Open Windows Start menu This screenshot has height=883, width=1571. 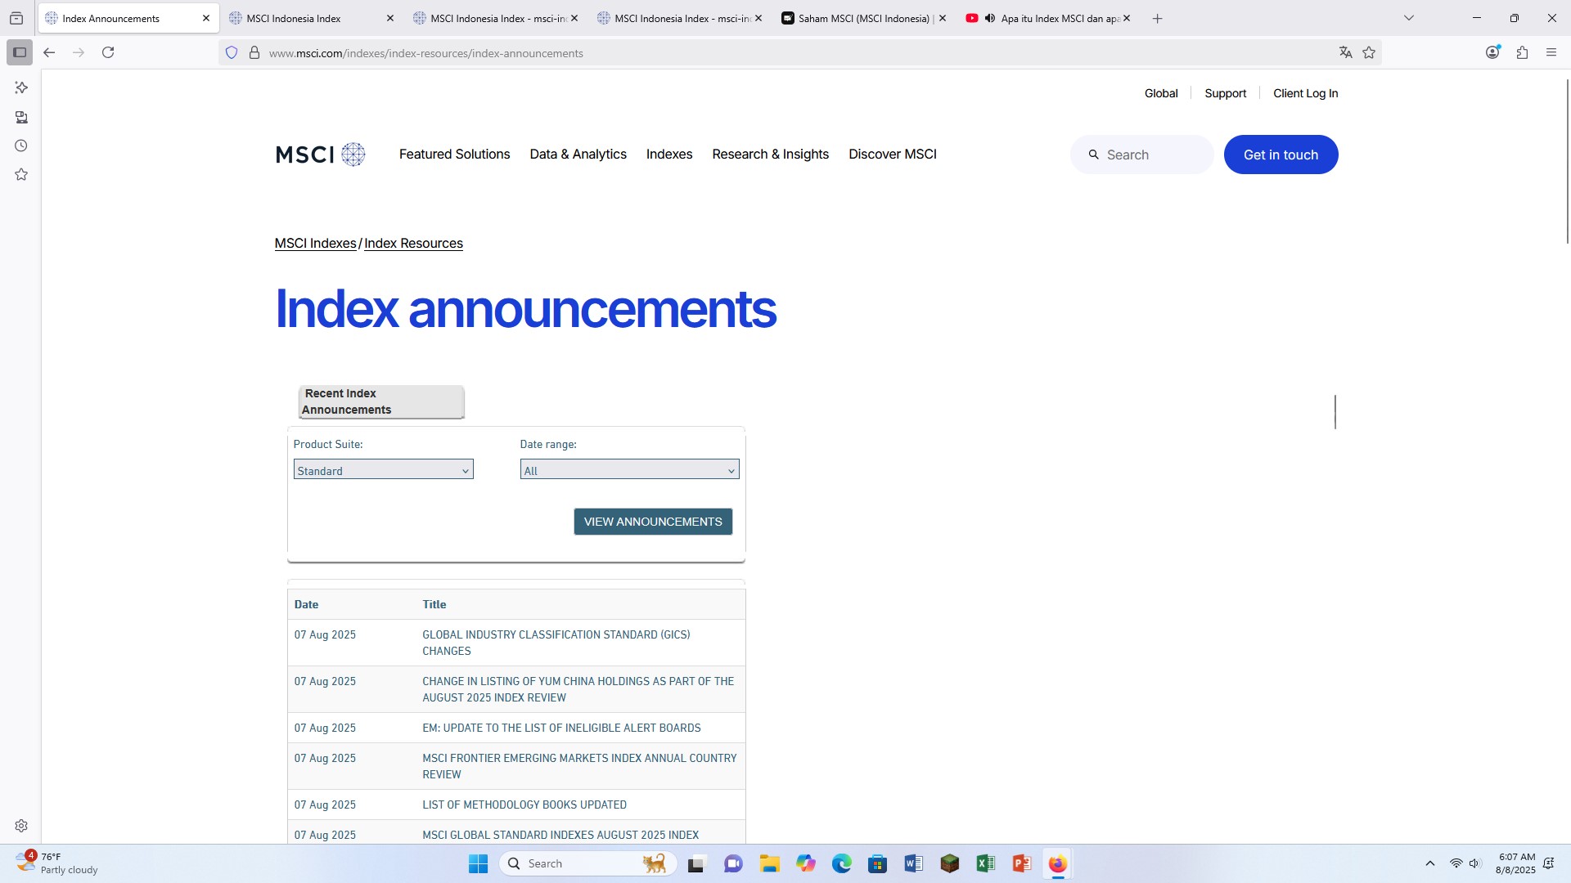pyautogui.click(x=479, y=863)
